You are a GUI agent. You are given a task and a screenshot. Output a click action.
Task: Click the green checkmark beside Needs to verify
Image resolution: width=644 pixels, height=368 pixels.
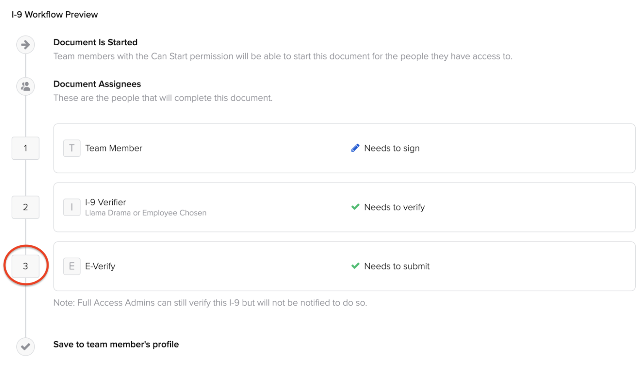click(x=355, y=207)
